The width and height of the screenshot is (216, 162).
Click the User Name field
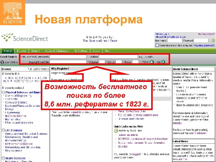[x=175, y=40]
